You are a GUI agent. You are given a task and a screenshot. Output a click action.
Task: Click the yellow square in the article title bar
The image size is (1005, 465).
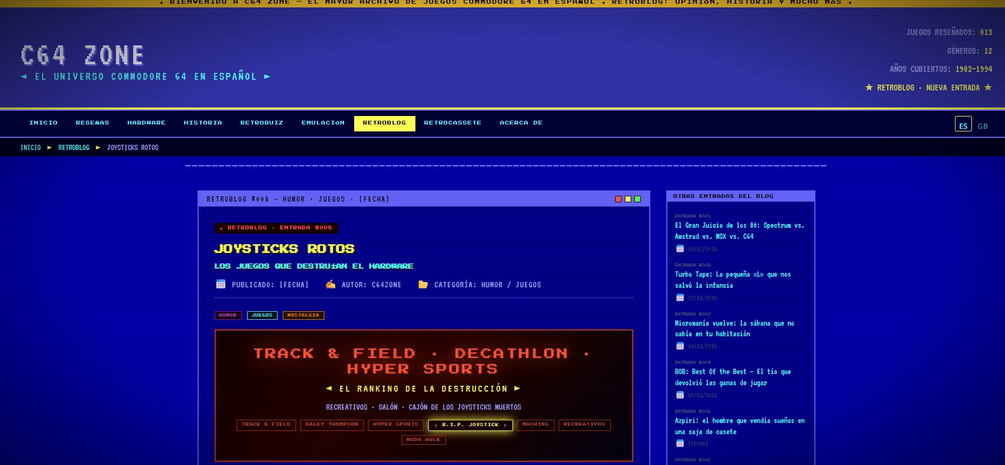coord(628,199)
